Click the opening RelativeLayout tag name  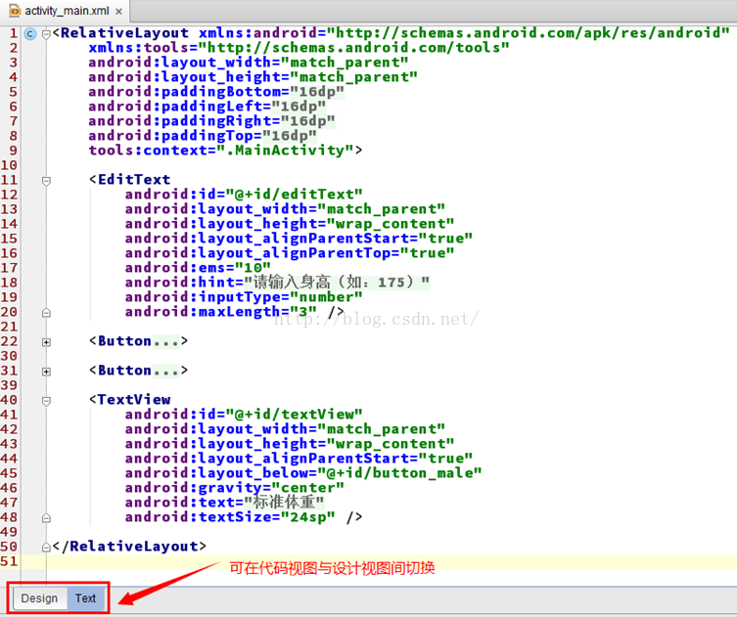[124, 33]
